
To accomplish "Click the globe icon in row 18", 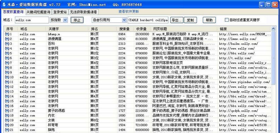I will (x=7, y=116).
